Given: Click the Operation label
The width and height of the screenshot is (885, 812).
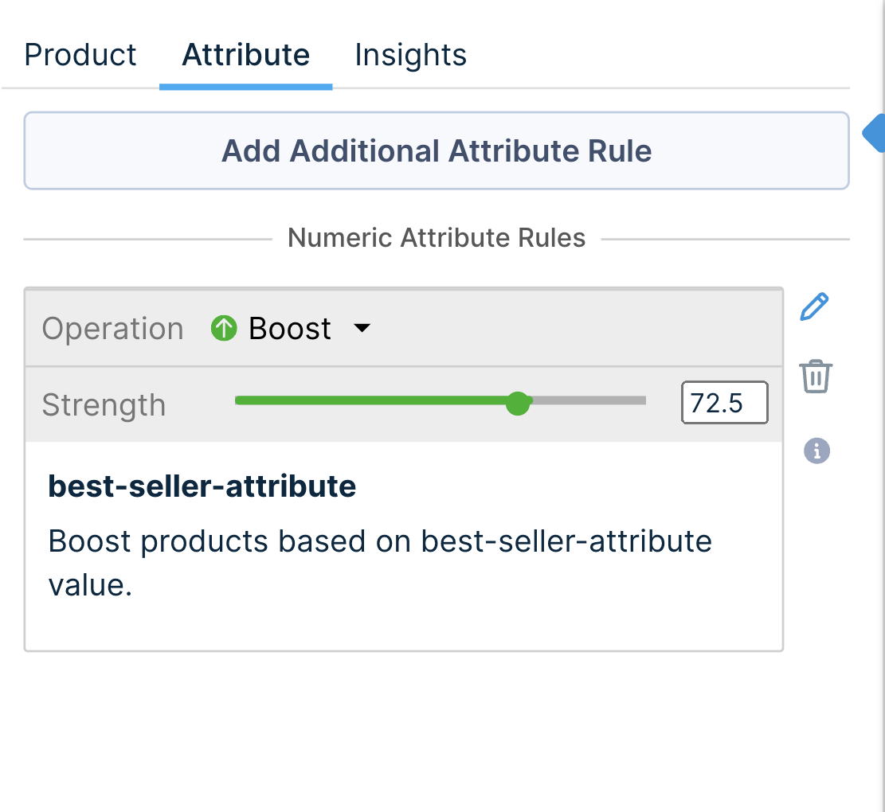Looking at the screenshot, I should click(112, 329).
